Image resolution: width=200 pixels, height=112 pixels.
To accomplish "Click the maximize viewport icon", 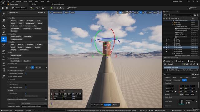I will [160, 12].
